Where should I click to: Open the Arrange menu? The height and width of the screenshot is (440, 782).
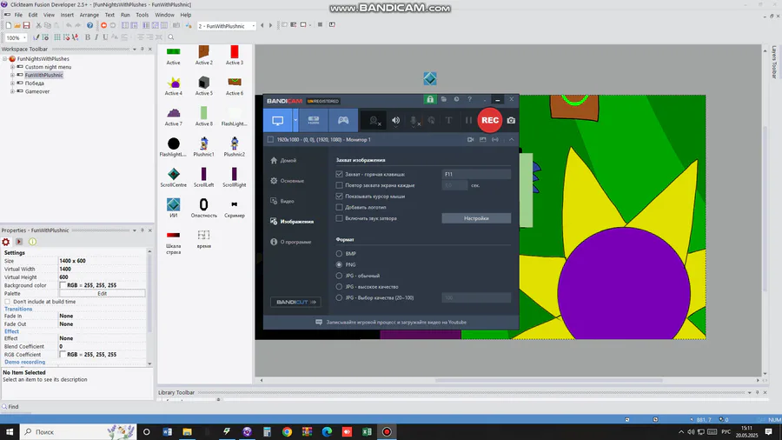pyautogui.click(x=89, y=15)
